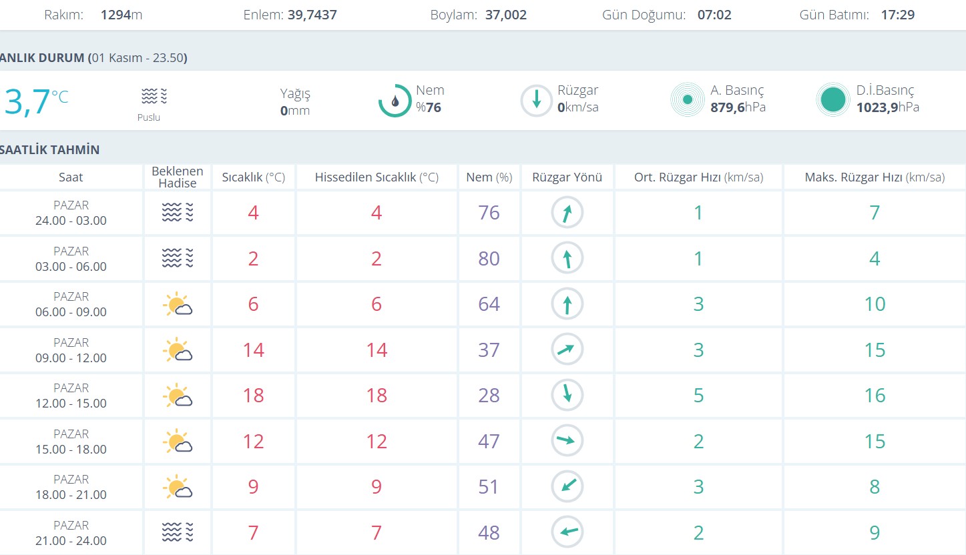This screenshot has height=555, width=966.
Task: Click the Hissedilen Sıcaklık column header
Action: 377,177
